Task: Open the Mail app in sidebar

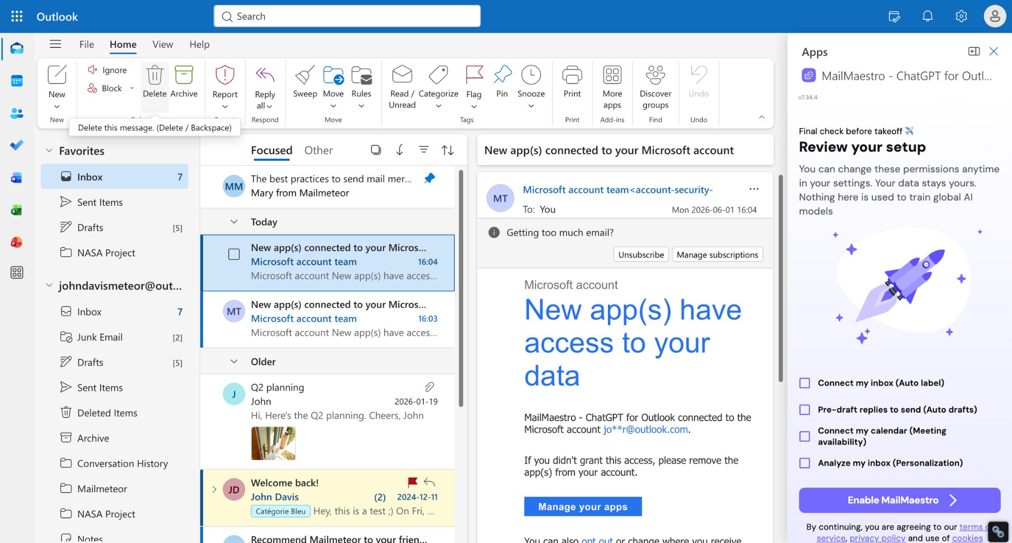Action: coord(17,48)
